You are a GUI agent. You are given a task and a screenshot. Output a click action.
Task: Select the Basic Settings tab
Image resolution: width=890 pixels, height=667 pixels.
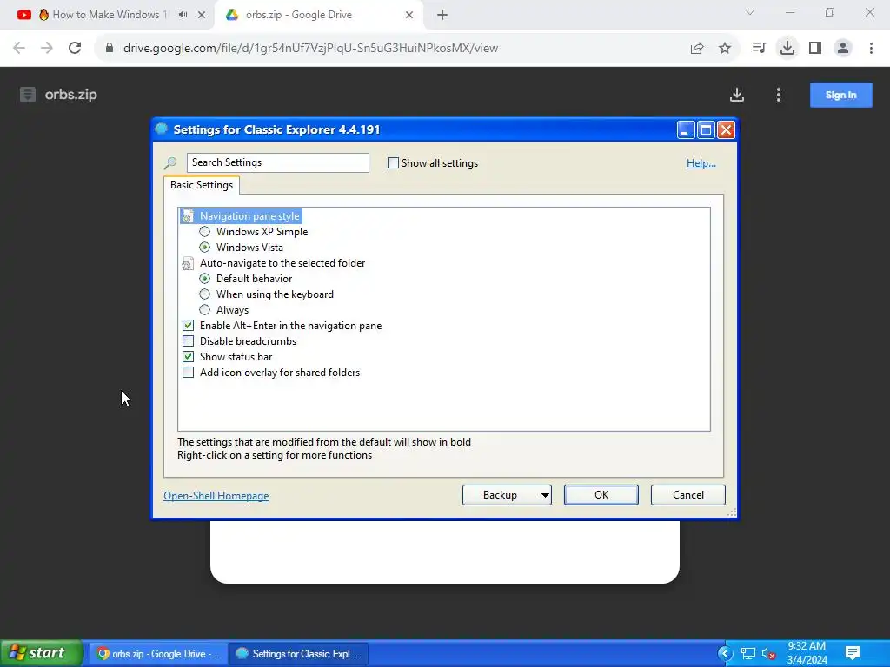click(x=202, y=185)
